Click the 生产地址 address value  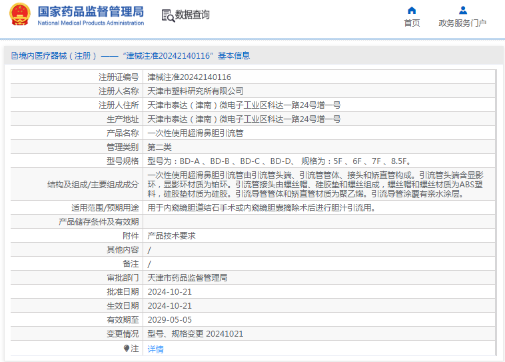coord(244,119)
